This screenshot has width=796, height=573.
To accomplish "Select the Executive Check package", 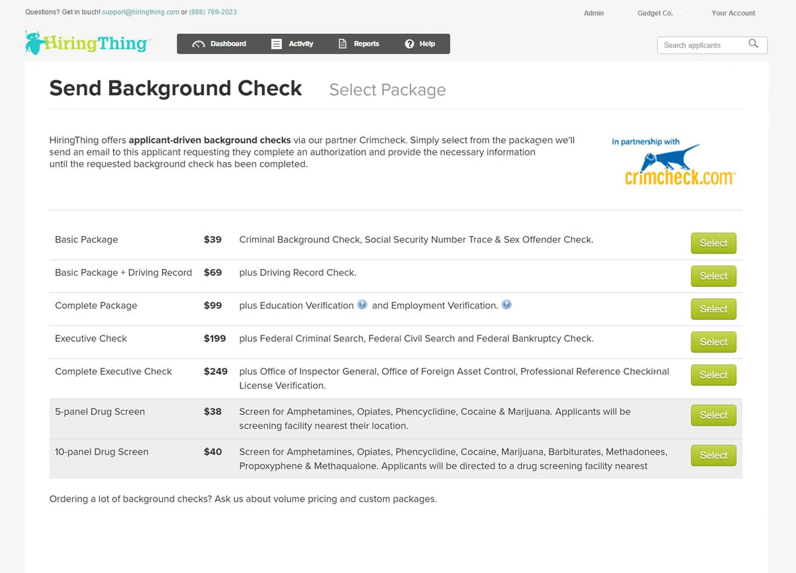I will point(713,342).
